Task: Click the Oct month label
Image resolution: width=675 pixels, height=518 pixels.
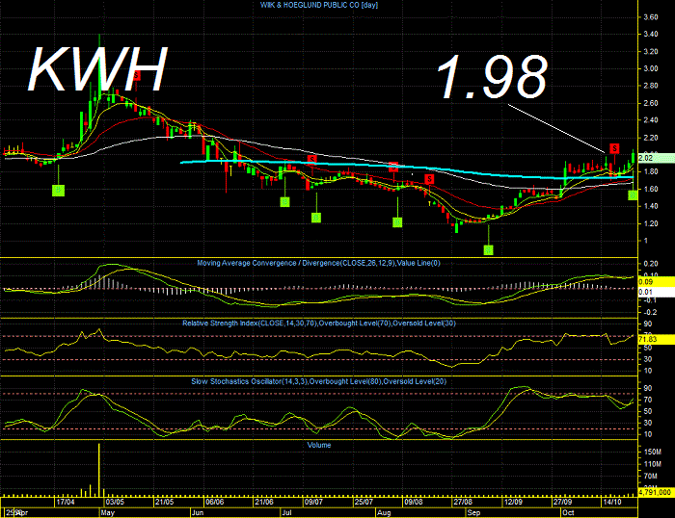Action: coord(568,513)
